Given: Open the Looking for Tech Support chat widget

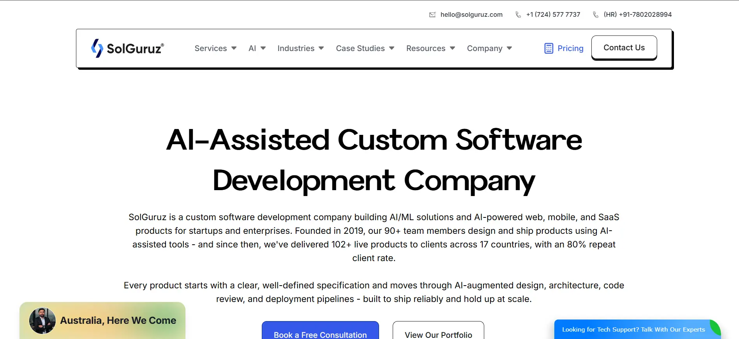Looking at the screenshot, I should click(x=637, y=330).
